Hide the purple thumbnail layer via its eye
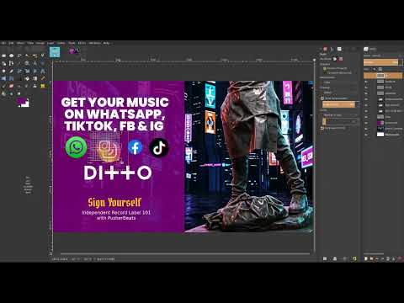This screenshot has height=303, width=404. tap(366, 123)
